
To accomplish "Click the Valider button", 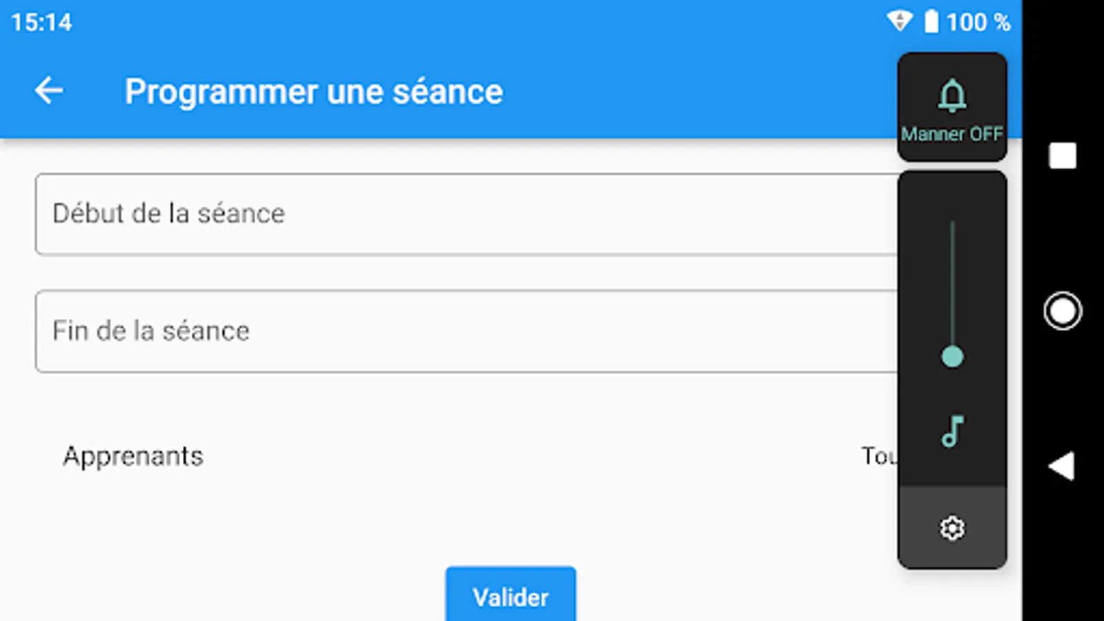I will [511, 596].
